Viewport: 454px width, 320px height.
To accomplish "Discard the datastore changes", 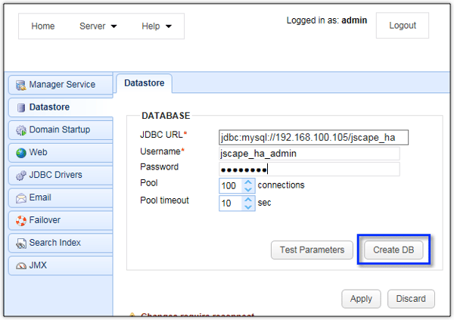I will click(x=411, y=299).
